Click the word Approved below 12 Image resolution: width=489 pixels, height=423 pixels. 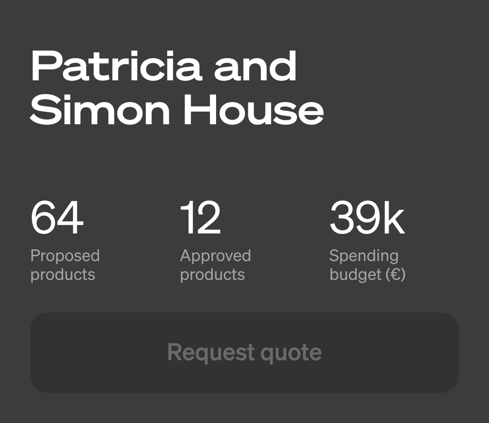tap(215, 256)
